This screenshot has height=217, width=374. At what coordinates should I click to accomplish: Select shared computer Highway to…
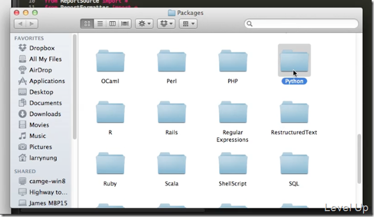click(43, 192)
